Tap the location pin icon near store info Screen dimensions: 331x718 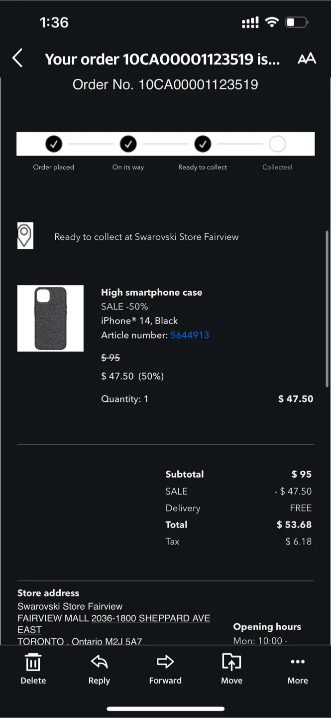click(x=25, y=235)
